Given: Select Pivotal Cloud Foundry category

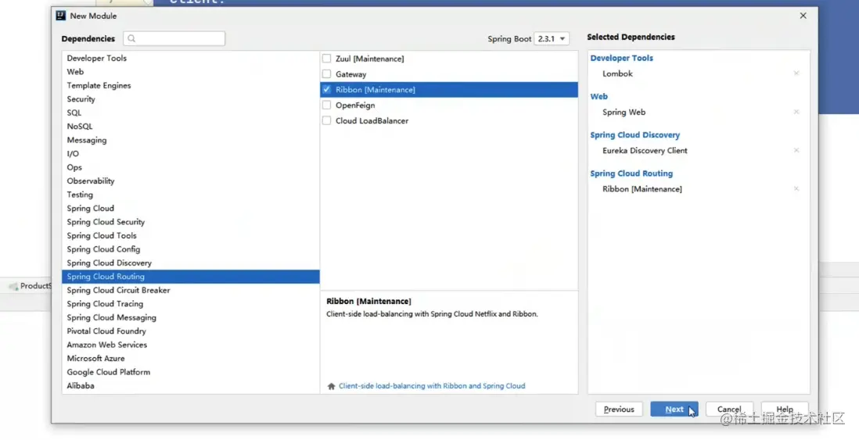Looking at the screenshot, I should [x=191, y=331].
